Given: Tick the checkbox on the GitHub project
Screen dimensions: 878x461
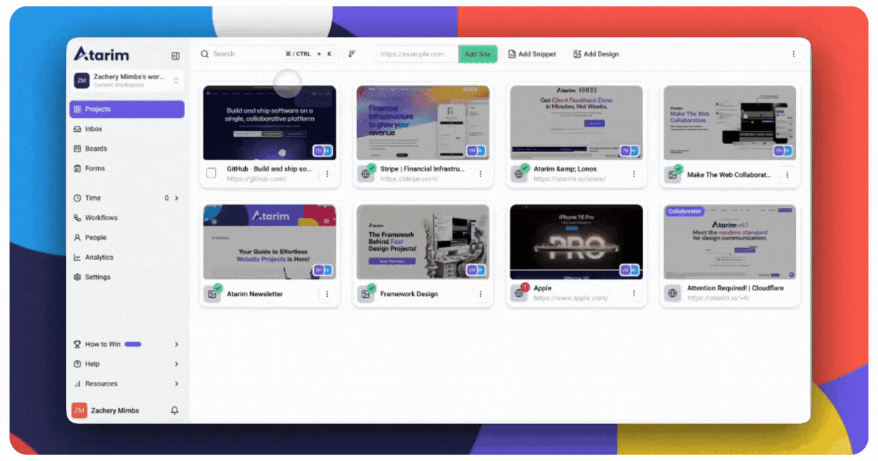Looking at the screenshot, I should tap(211, 173).
